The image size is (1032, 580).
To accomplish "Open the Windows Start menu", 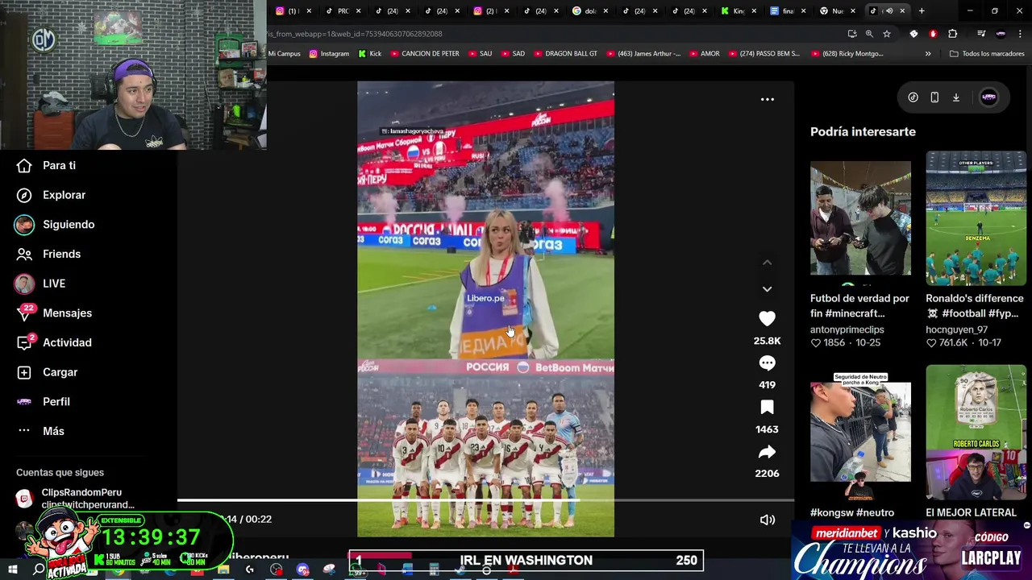I will pyautogui.click(x=12, y=570).
